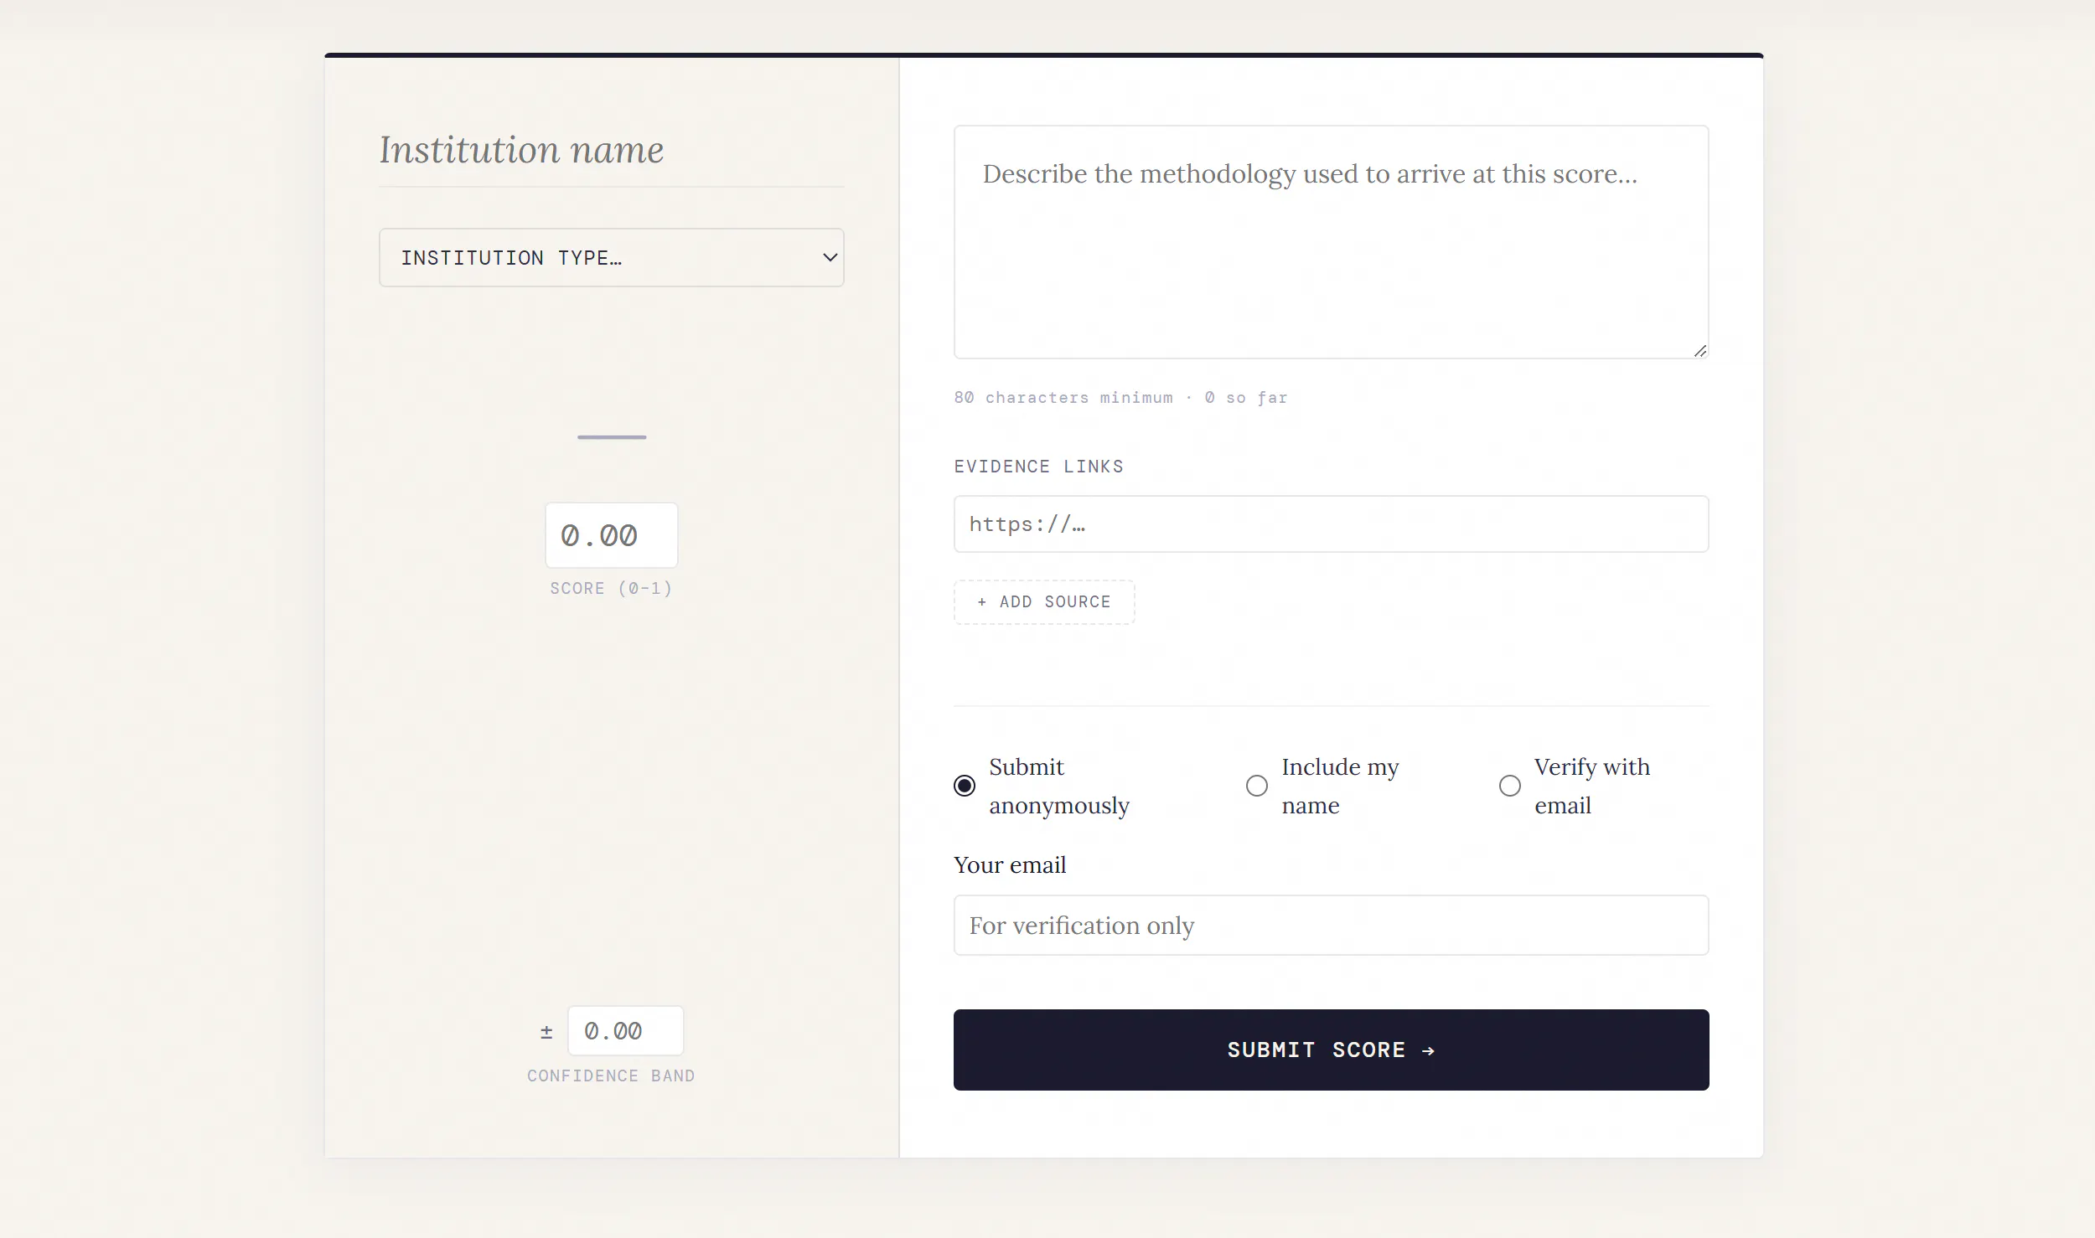Select Submit anonymously radio option
The height and width of the screenshot is (1238, 2095).
tap(965, 786)
